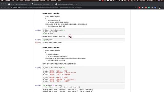Open the volume control in menu bar
The image size is (164, 92).
tap(137, 1)
